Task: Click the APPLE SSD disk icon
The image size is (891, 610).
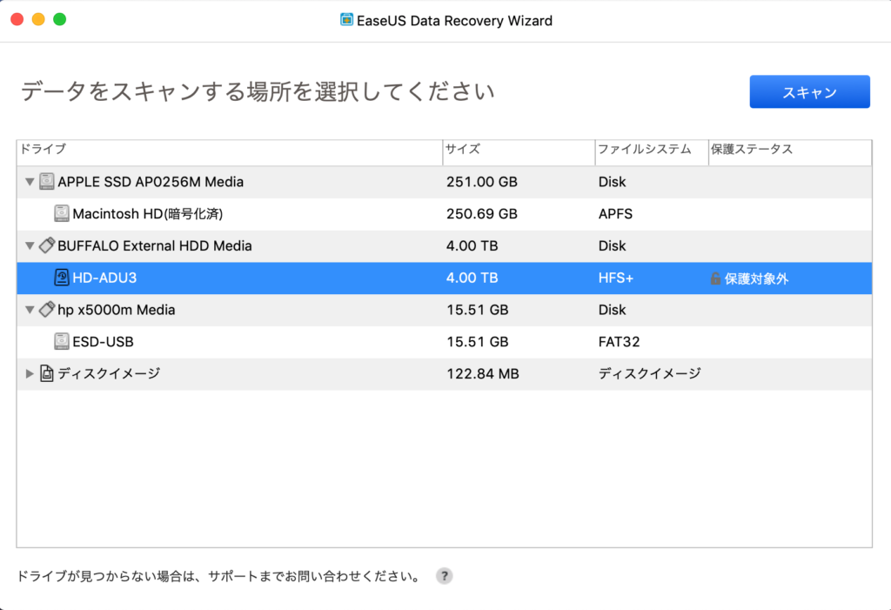Action: click(x=47, y=181)
